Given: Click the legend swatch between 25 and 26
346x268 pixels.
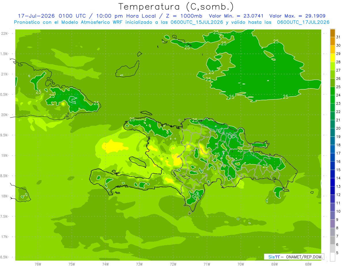Looking at the screenshot, I should (332, 83).
